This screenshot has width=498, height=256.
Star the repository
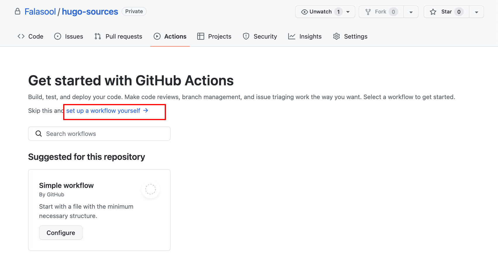click(447, 12)
